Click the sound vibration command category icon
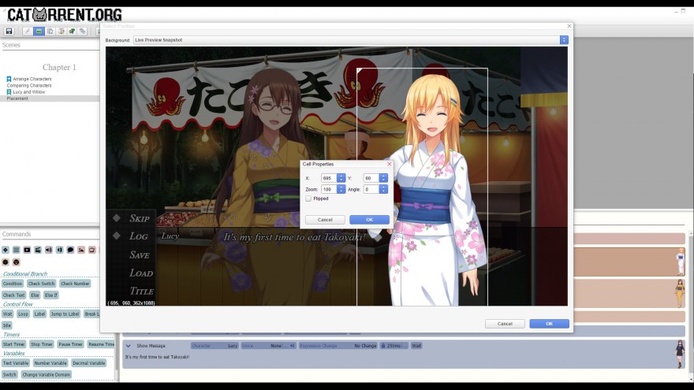Screen dimensions: 694x390 pyautogui.click(x=59, y=250)
